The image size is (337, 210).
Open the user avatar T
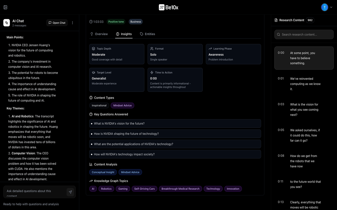324,7
